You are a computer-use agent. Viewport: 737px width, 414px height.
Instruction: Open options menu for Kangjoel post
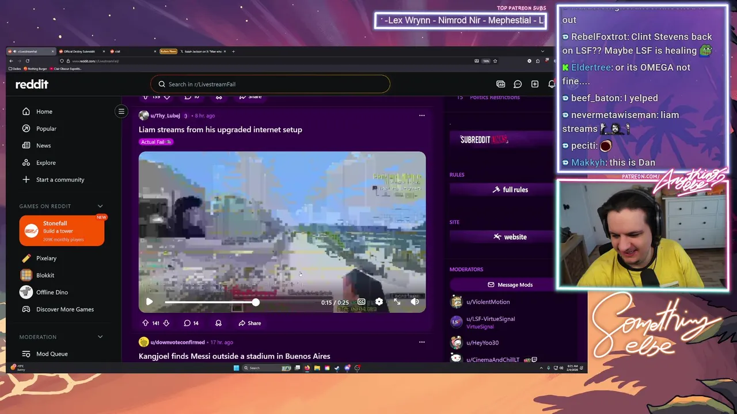coord(421,342)
